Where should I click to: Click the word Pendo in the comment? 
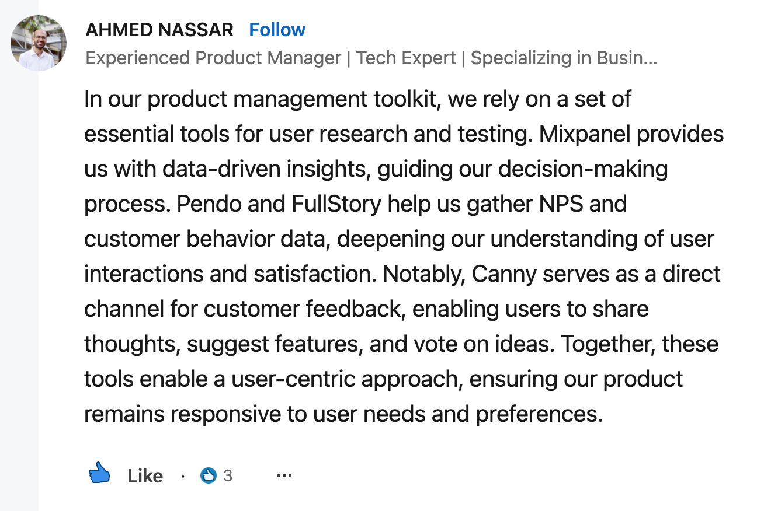tap(206, 204)
